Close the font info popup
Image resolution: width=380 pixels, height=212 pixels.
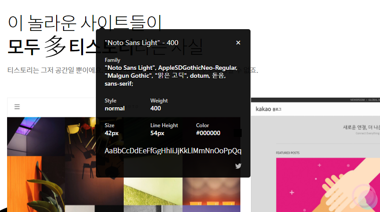coord(238,43)
